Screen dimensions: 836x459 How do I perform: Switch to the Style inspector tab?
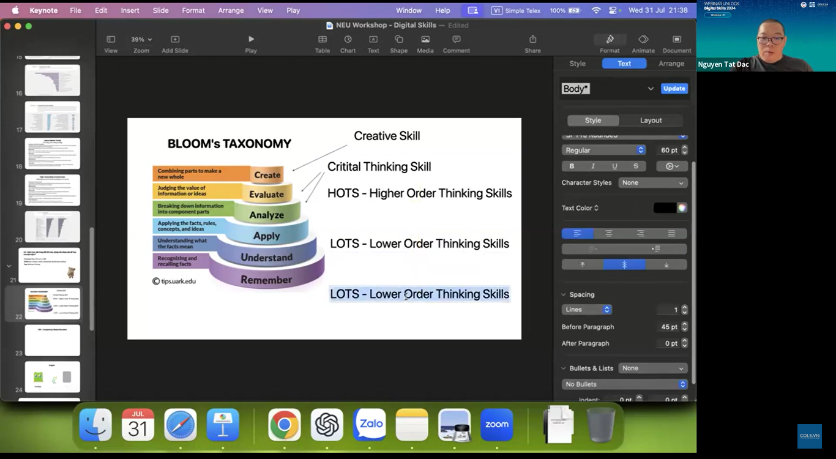pos(577,64)
